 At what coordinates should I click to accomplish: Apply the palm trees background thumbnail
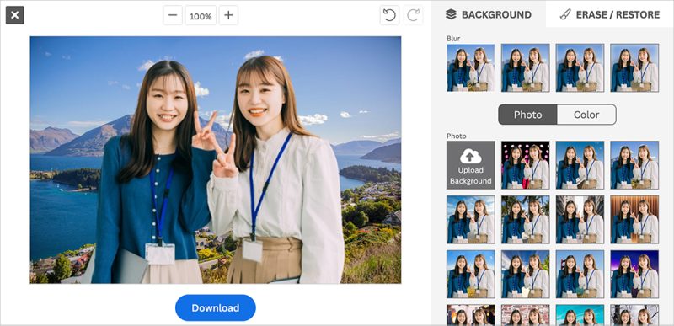pyautogui.click(x=525, y=220)
